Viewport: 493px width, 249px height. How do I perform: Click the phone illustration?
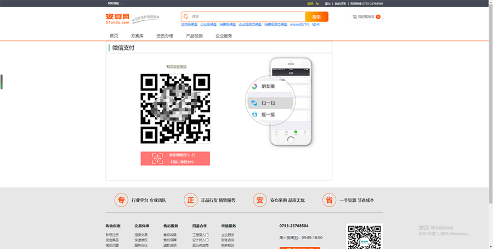tap(291, 101)
